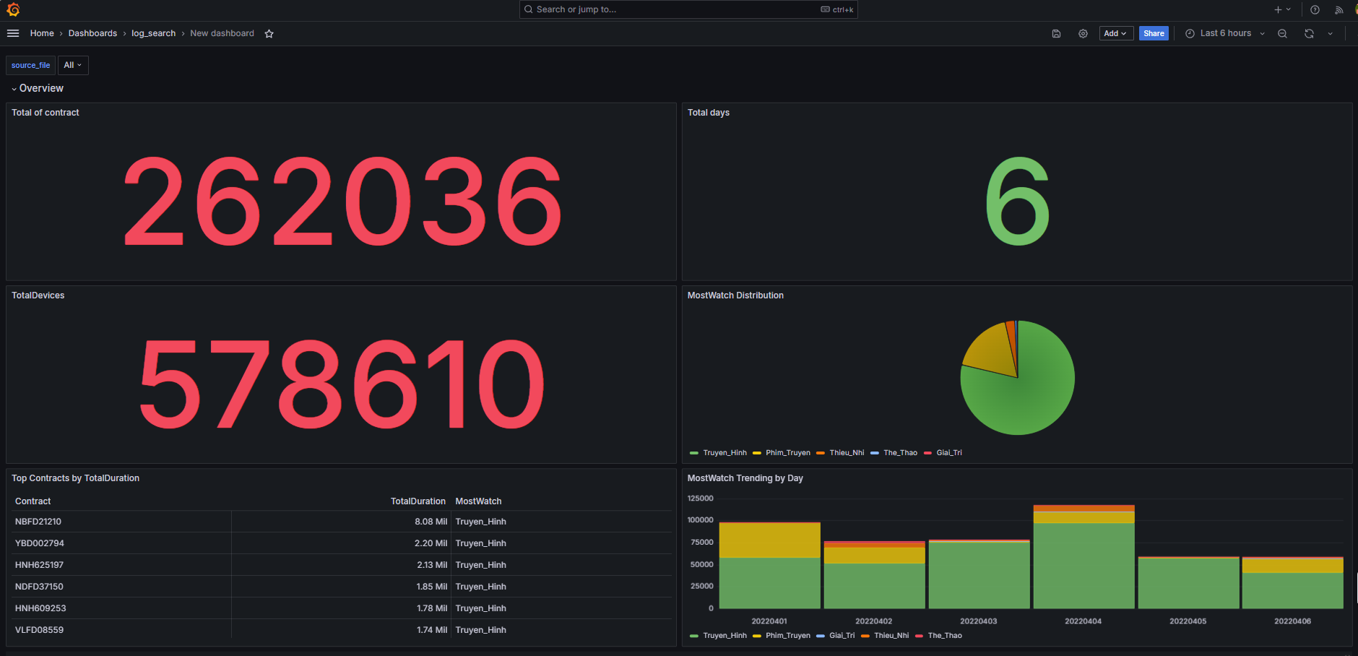Click the 2.20 Mil duration value
Screen dimensions: 1358x656
click(x=431, y=543)
